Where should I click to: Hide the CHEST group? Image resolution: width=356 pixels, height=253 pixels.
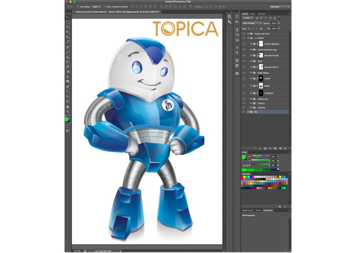click(x=244, y=78)
